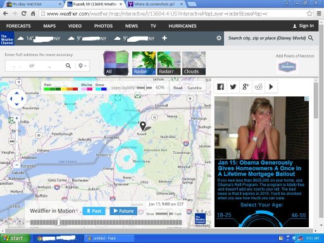Screen dimensions: 324x243
Task: Click the Future playback button
Action: pos(123,211)
